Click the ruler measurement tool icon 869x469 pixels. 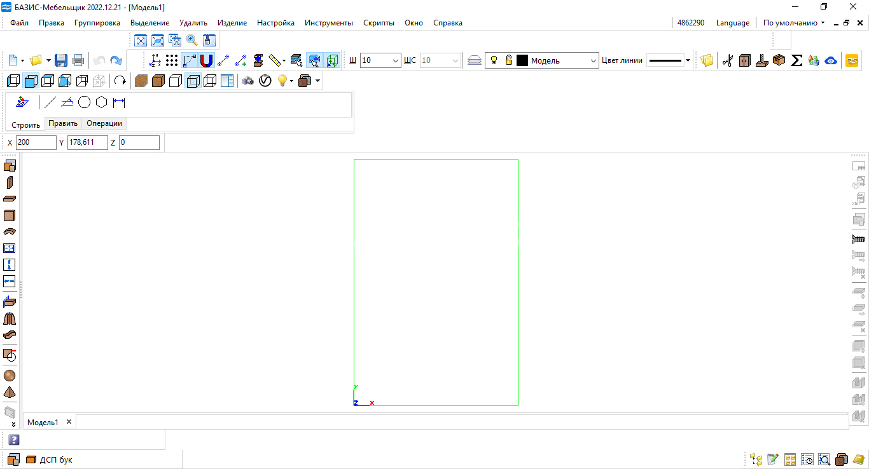pos(275,60)
